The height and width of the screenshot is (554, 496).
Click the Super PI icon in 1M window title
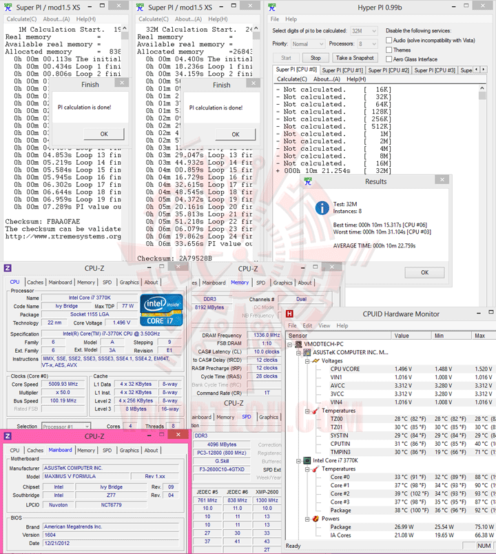pos(8,7)
